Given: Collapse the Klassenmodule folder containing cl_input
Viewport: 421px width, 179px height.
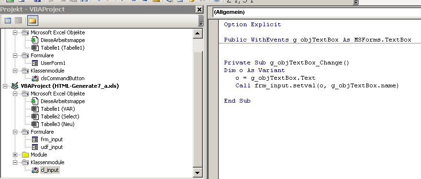Looking at the screenshot, I should tap(15, 162).
